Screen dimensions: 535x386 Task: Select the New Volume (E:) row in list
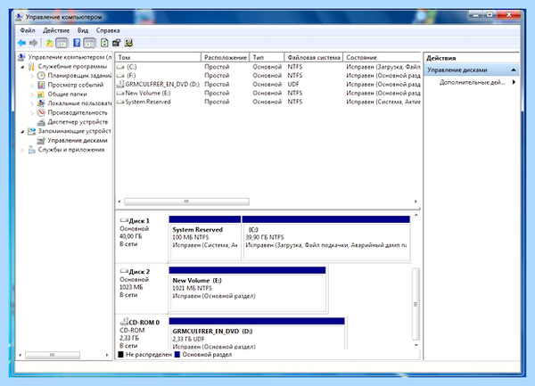click(267, 93)
